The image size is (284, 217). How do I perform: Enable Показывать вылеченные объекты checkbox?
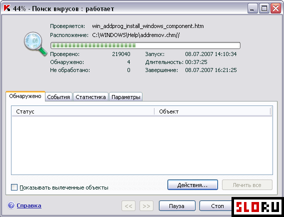point(14,187)
